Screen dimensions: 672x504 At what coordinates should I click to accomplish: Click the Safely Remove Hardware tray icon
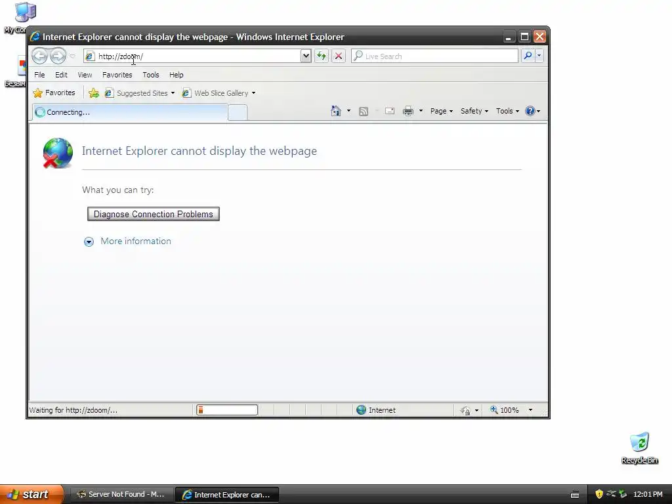coord(623,494)
